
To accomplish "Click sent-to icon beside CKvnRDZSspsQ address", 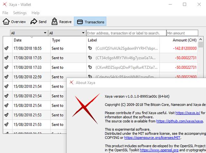I will click(90, 67).
